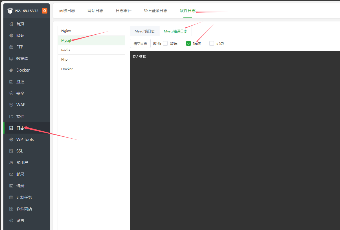Image resolution: width=340 pixels, height=230 pixels.
Task: Open 终端 label in sidebar
Action: pos(20,186)
